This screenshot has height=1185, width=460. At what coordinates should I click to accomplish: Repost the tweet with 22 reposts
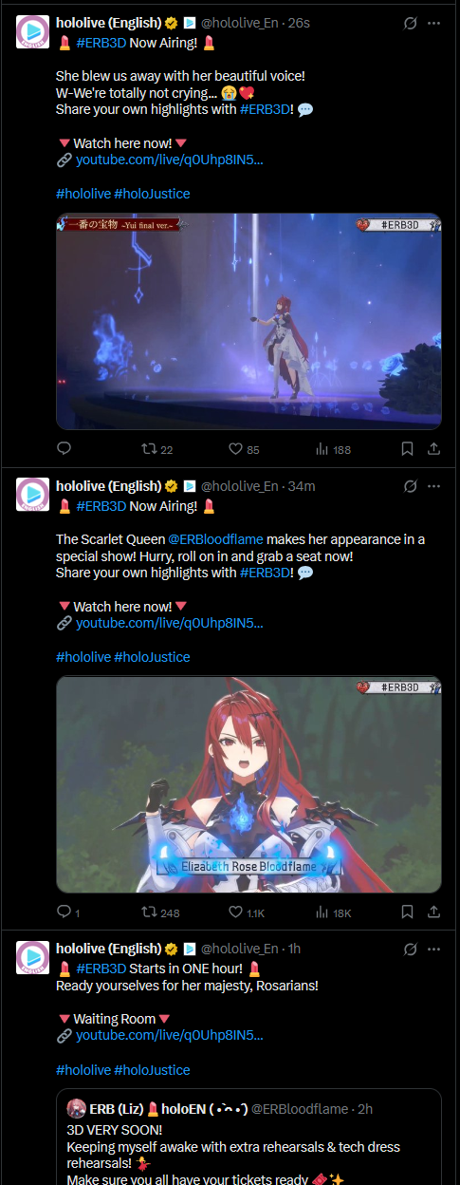click(x=156, y=449)
